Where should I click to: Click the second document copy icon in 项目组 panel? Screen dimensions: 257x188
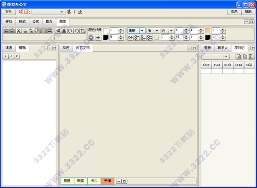click(x=245, y=56)
